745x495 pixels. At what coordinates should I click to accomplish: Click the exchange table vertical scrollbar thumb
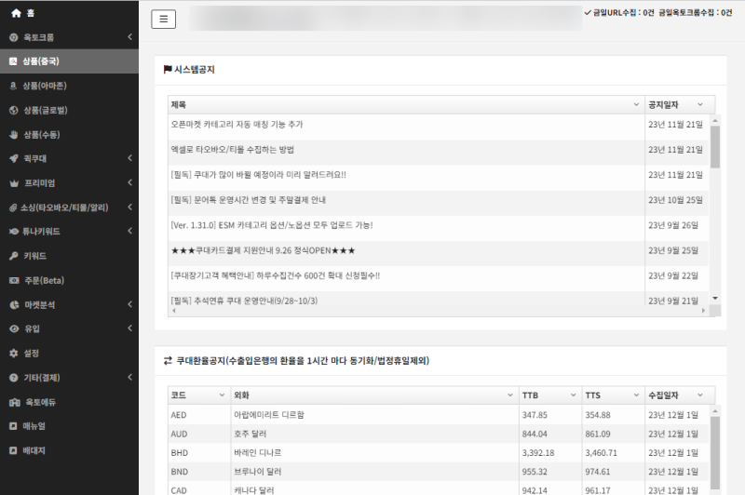tap(715, 453)
